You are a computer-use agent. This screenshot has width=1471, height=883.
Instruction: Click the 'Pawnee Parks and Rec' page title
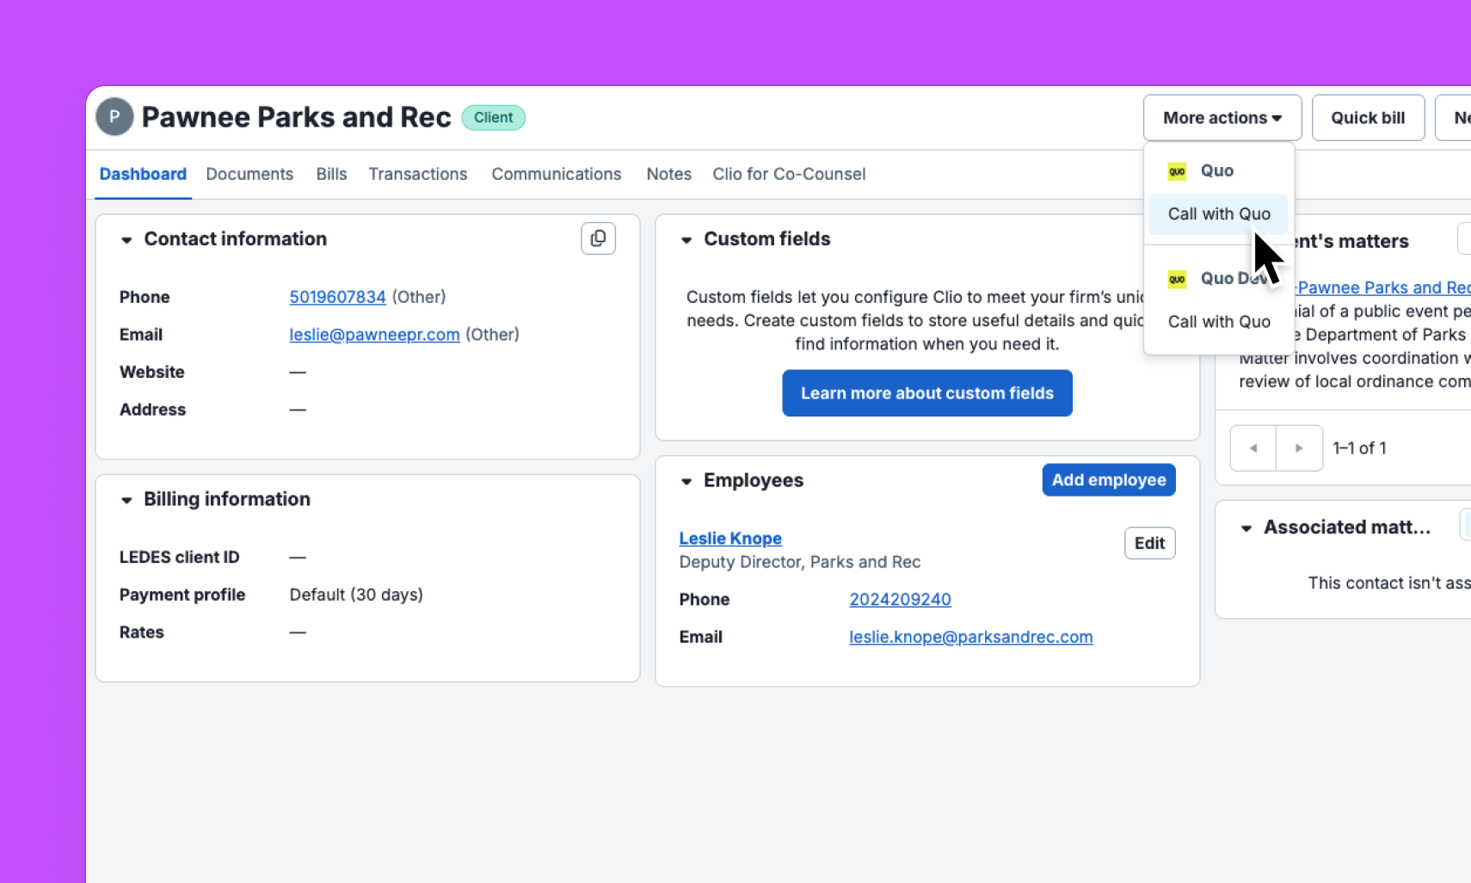tap(297, 118)
